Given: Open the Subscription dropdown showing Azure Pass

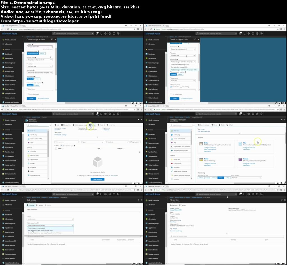Looking at the screenshot, I should (x=183, y=81).
